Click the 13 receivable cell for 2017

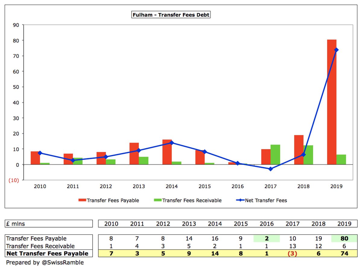[x=293, y=246]
